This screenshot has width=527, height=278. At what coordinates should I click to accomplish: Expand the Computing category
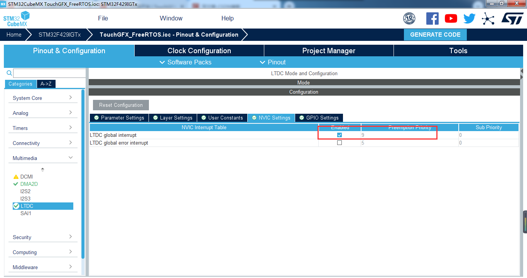(43, 252)
